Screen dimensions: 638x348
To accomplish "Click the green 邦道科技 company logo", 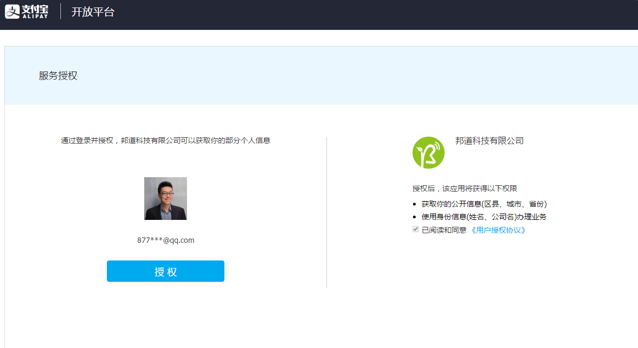I will [429, 153].
